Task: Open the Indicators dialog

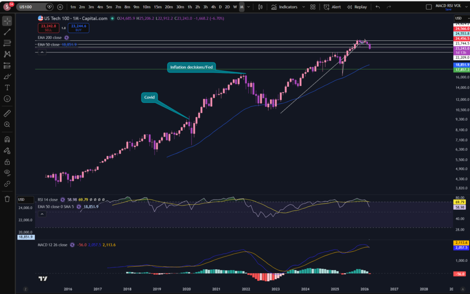Action: tap(285, 7)
